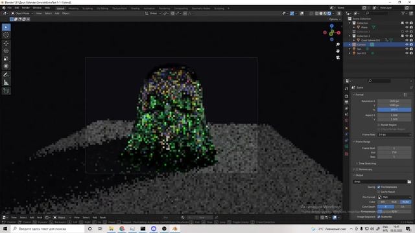Switch to solid viewport shading

click(x=321, y=13)
